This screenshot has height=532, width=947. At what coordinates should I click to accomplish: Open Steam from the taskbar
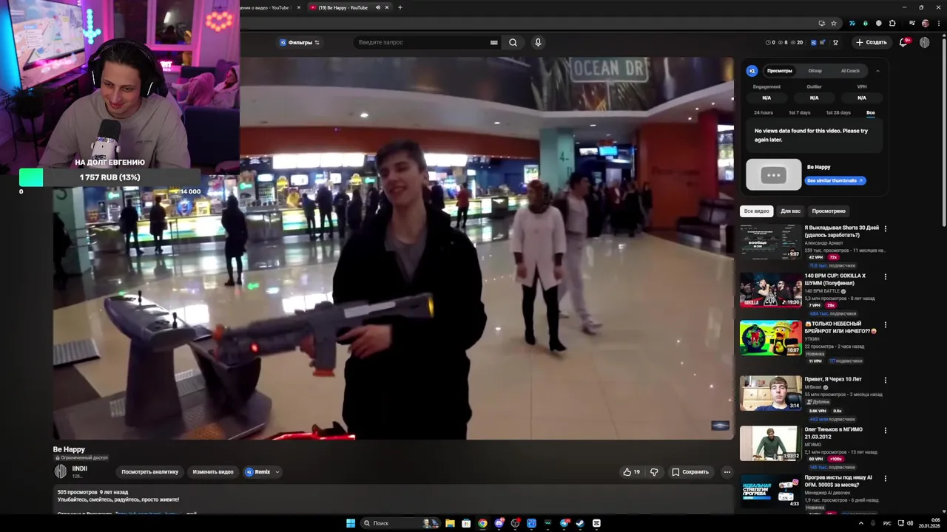(580, 523)
